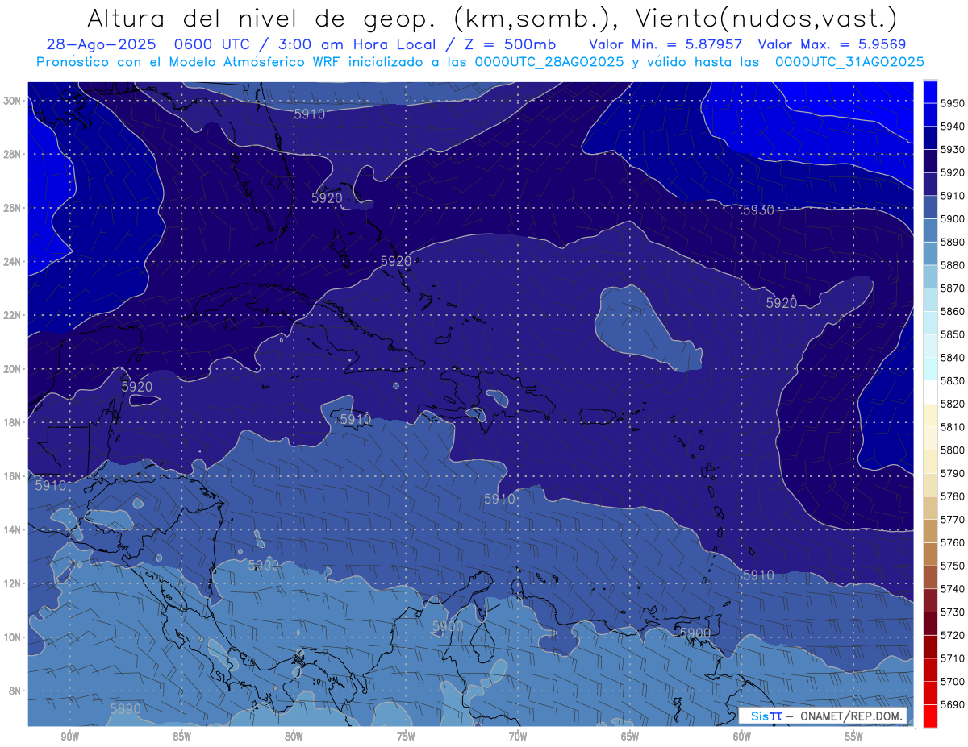Click the '20N' latitude axis label
The height and width of the screenshot is (747, 968).
[x=12, y=369]
